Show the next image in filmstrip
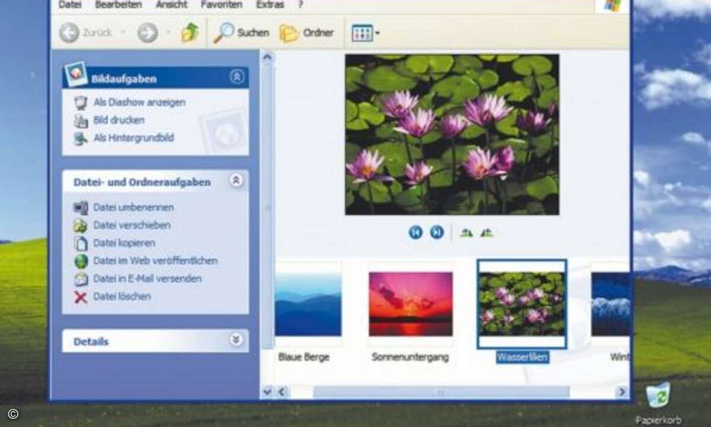 437,232
